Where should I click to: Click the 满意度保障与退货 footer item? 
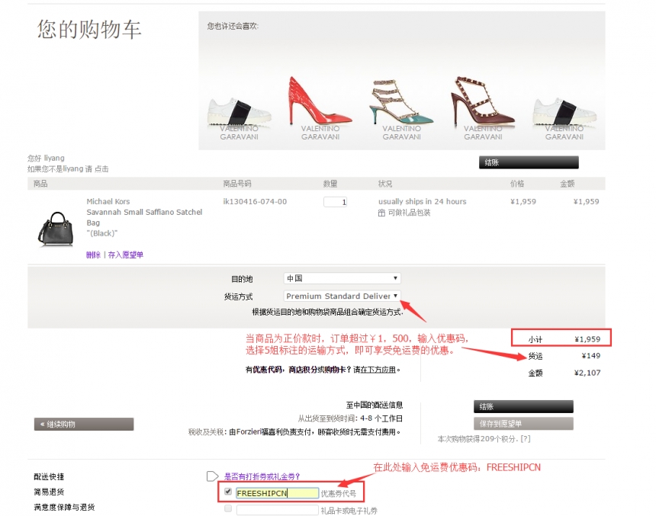coord(64,507)
